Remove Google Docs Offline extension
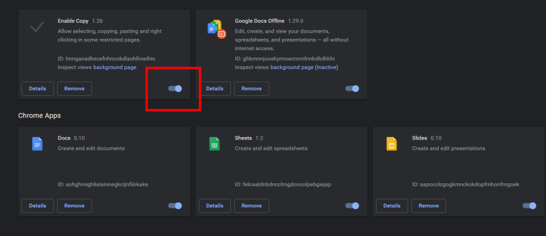This screenshot has width=546, height=236. coord(252,89)
